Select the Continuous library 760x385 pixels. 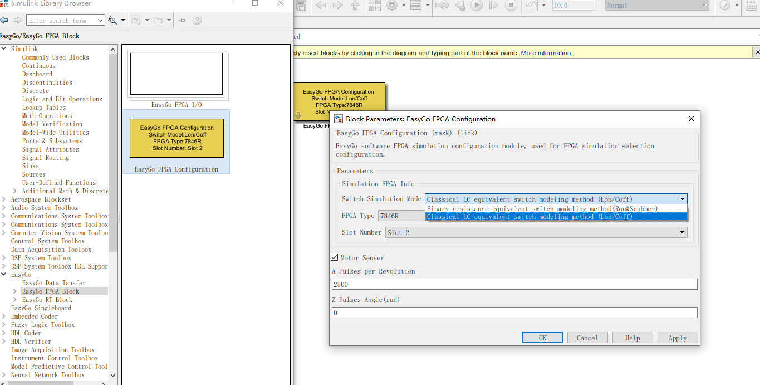click(38, 66)
